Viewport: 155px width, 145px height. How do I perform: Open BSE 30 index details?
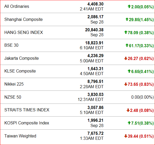(11, 45)
